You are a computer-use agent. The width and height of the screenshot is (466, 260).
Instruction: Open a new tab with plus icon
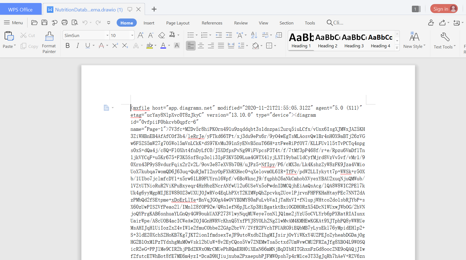pos(154,9)
